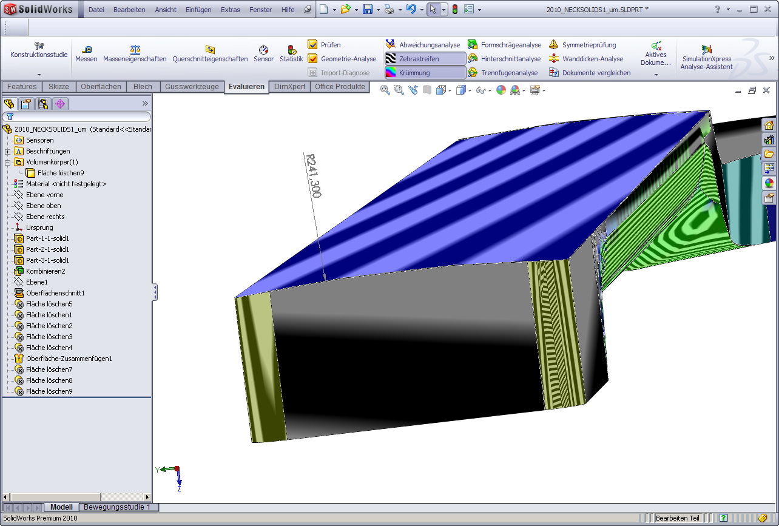Switch to the Features tab

(22, 87)
